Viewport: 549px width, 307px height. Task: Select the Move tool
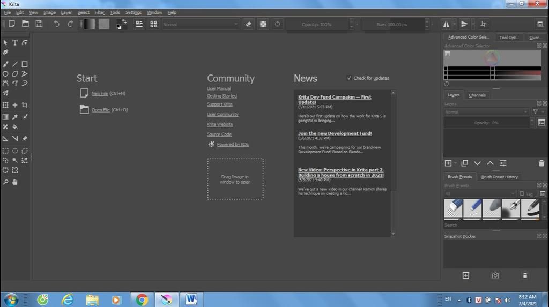(x=15, y=105)
